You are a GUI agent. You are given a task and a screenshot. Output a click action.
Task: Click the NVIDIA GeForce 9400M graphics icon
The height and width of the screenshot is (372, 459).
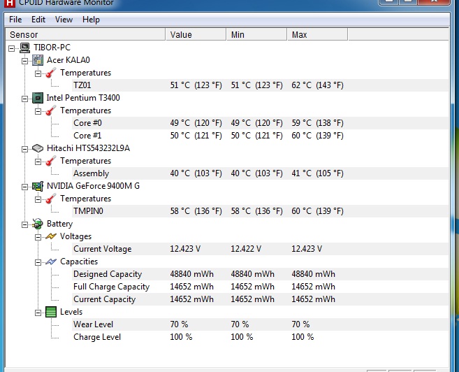tap(38, 186)
